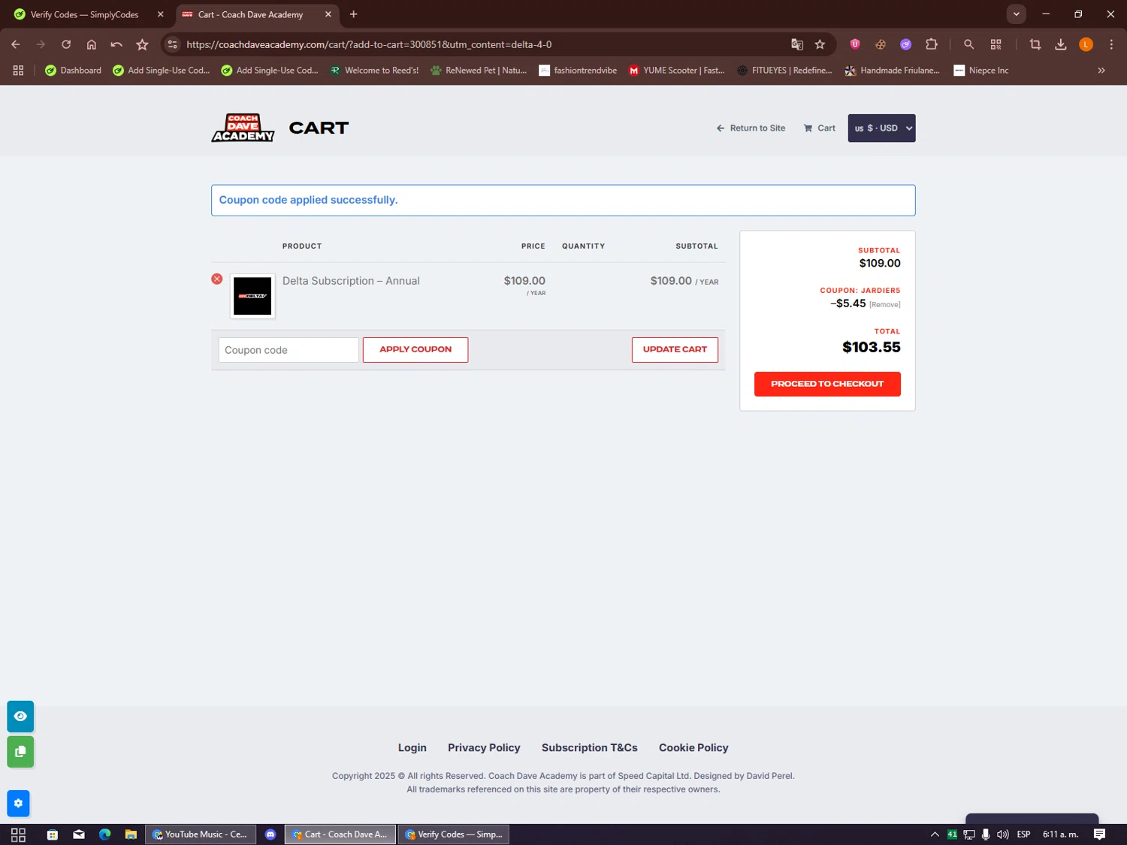Click the browser search magnifier icon
This screenshot has height=845, width=1127.
pyautogui.click(x=968, y=44)
